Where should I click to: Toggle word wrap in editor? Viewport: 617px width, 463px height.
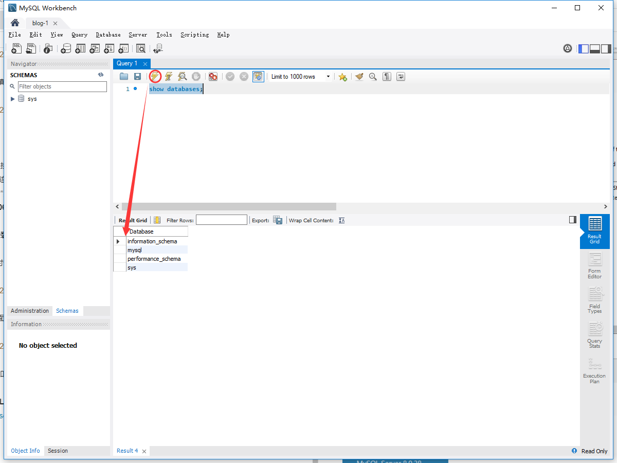pyautogui.click(x=401, y=77)
